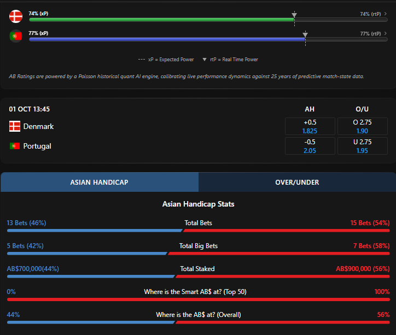This screenshot has height=335, width=396.
Task: Click the 77% (rtP) label
Action: tap(370, 33)
